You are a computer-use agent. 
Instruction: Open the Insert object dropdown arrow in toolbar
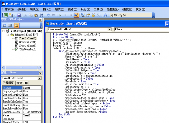(15, 15)
